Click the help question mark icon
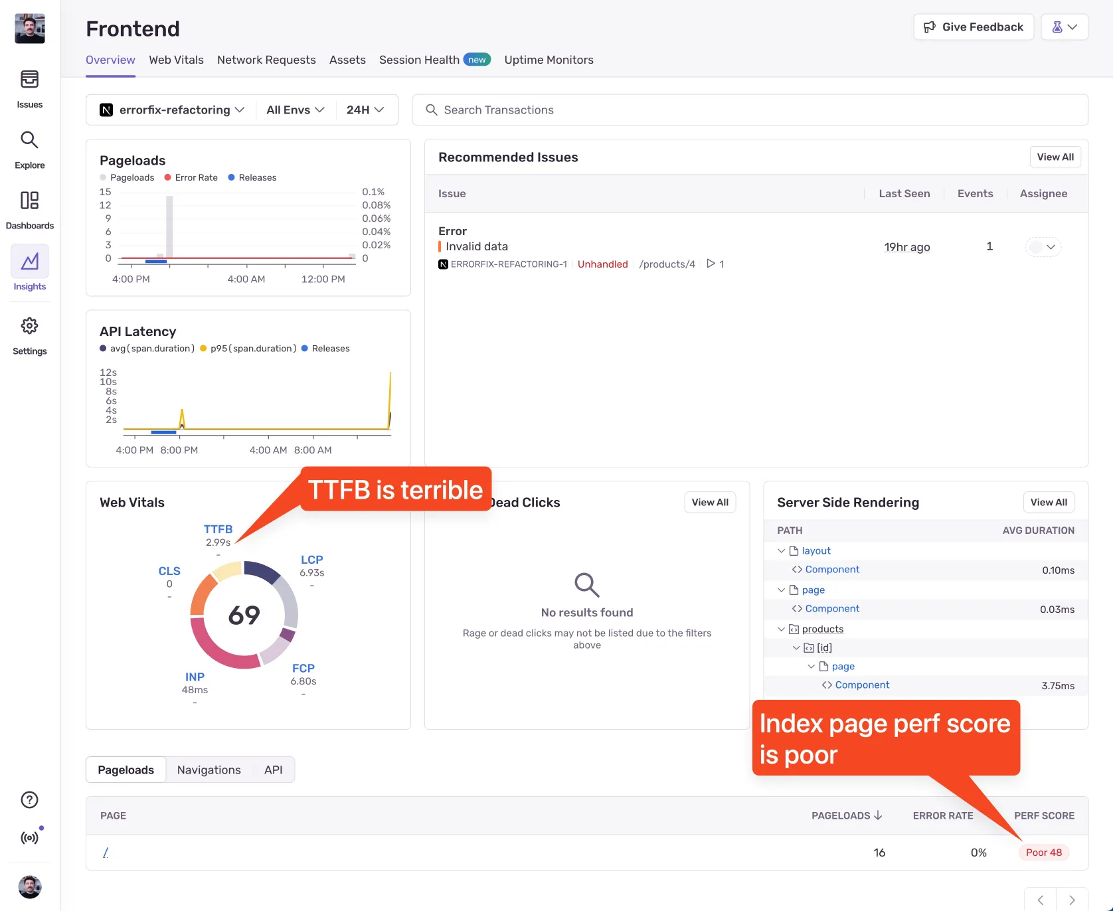The width and height of the screenshot is (1113, 911). (29, 800)
